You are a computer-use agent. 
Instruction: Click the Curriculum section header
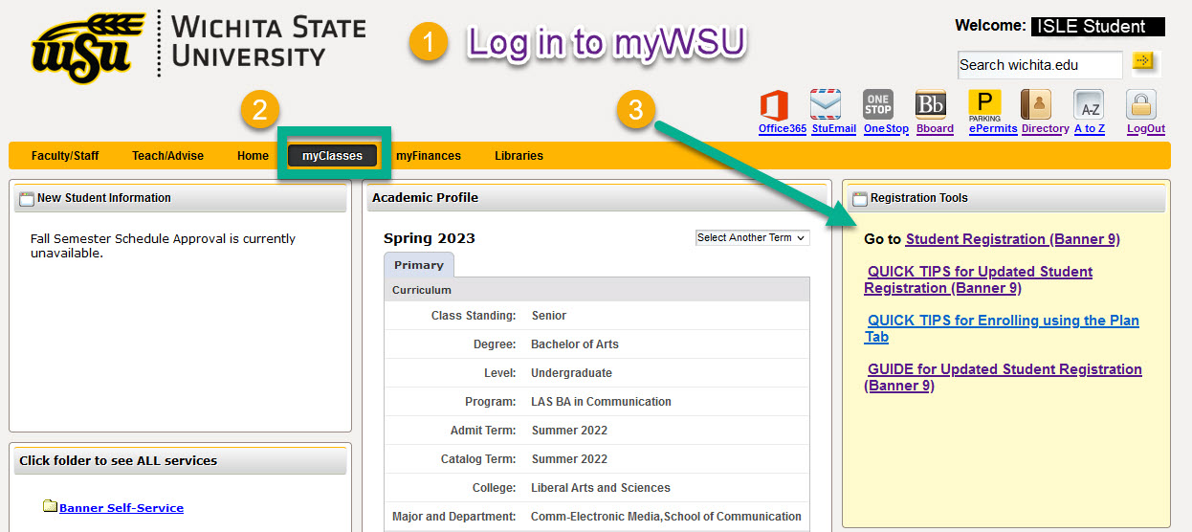pos(597,290)
